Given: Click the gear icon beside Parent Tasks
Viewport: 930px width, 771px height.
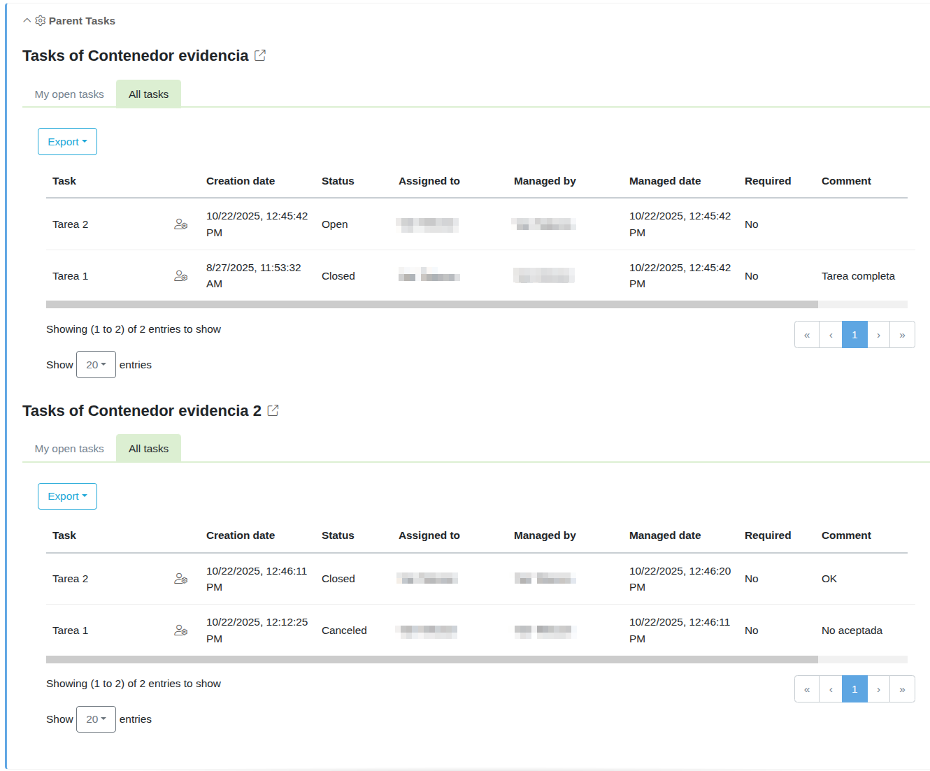Looking at the screenshot, I should click(41, 21).
